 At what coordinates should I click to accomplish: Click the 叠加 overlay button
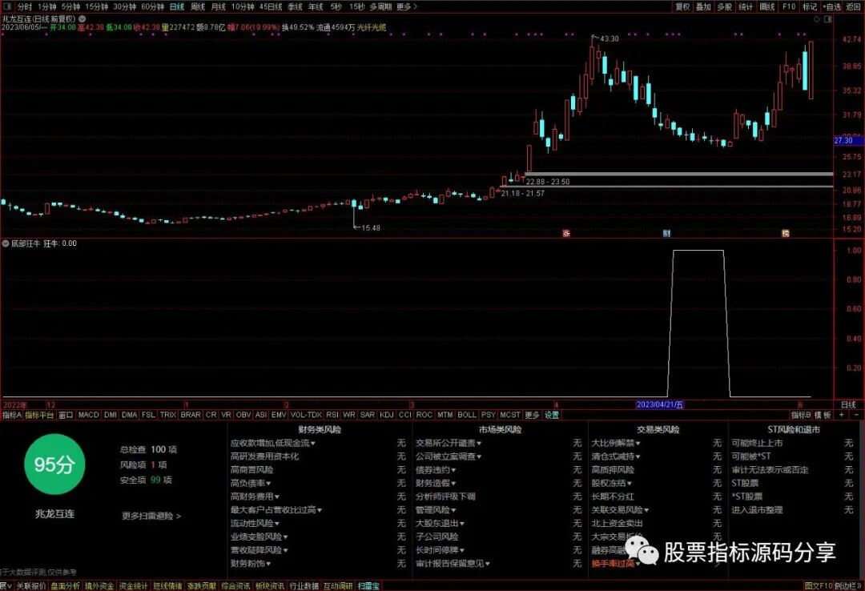(703, 6)
